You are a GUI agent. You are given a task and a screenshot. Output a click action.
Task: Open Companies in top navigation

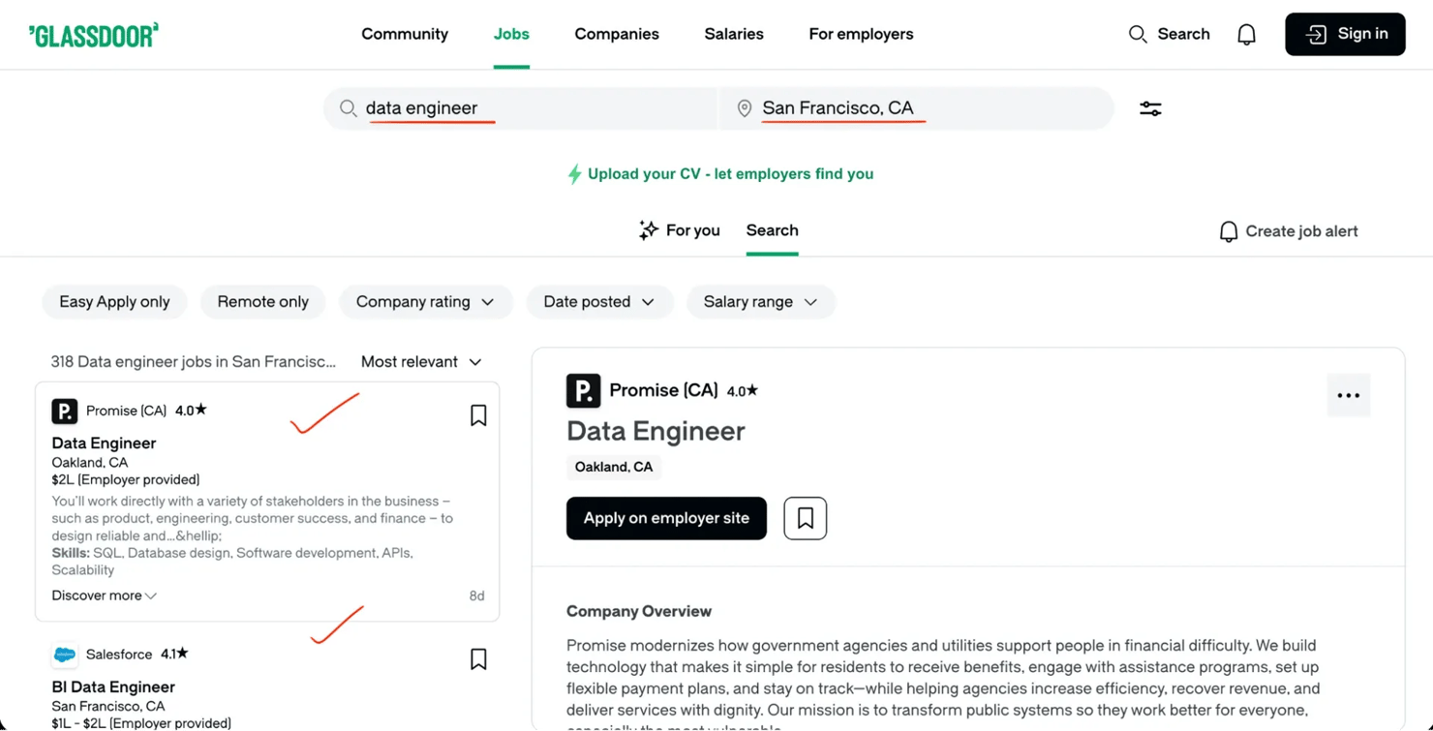click(617, 34)
